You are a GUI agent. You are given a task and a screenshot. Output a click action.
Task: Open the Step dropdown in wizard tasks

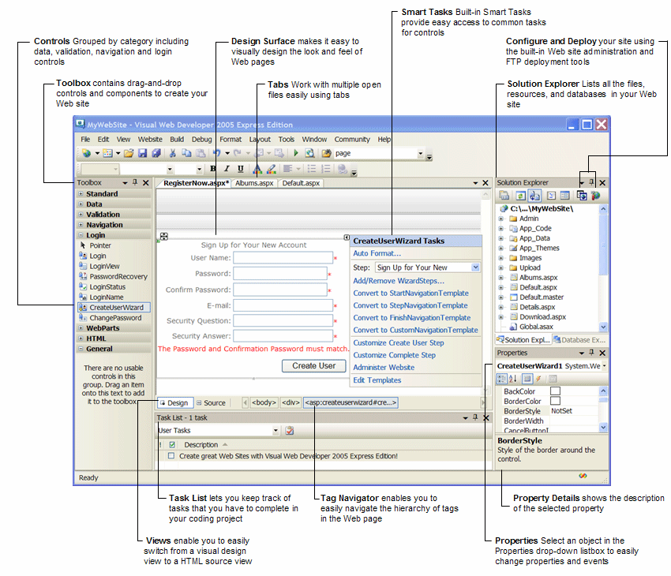point(475,267)
